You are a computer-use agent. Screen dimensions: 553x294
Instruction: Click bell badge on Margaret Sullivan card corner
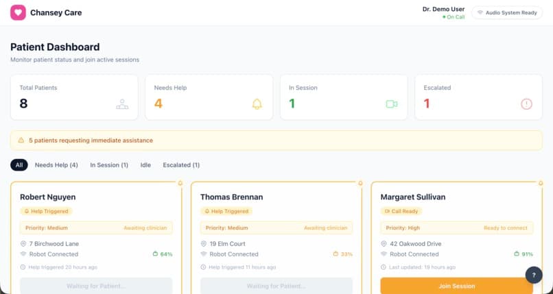(x=541, y=183)
